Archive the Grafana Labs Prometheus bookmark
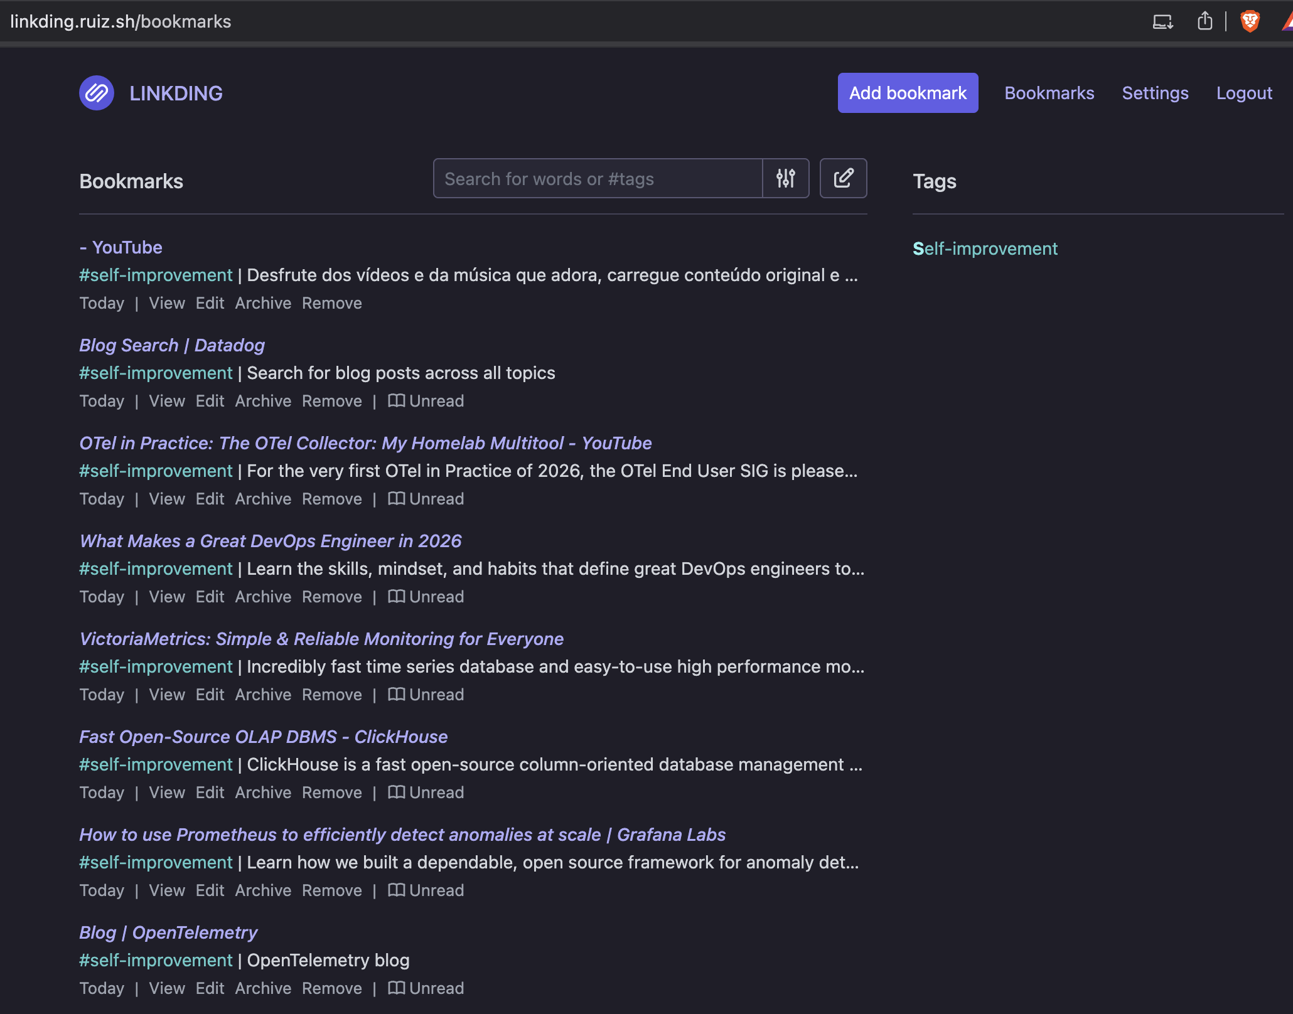Image resolution: width=1293 pixels, height=1014 pixels. click(x=263, y=890)
